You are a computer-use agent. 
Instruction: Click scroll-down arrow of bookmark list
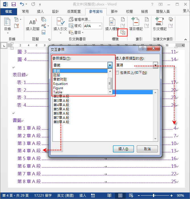[x=155, y=139]
